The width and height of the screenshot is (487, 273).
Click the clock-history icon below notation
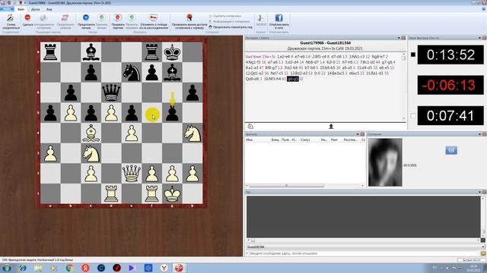pos(250,127)
